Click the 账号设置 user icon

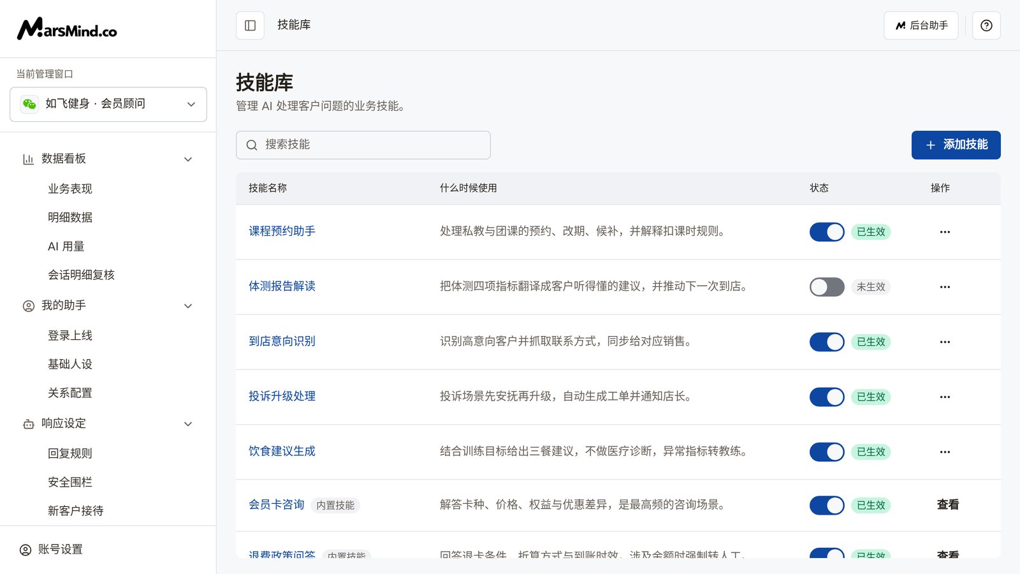[25, 550]
